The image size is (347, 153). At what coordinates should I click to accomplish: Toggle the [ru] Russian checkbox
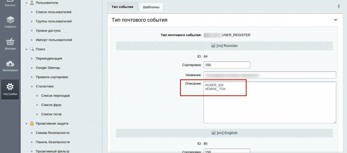(213, 46)
